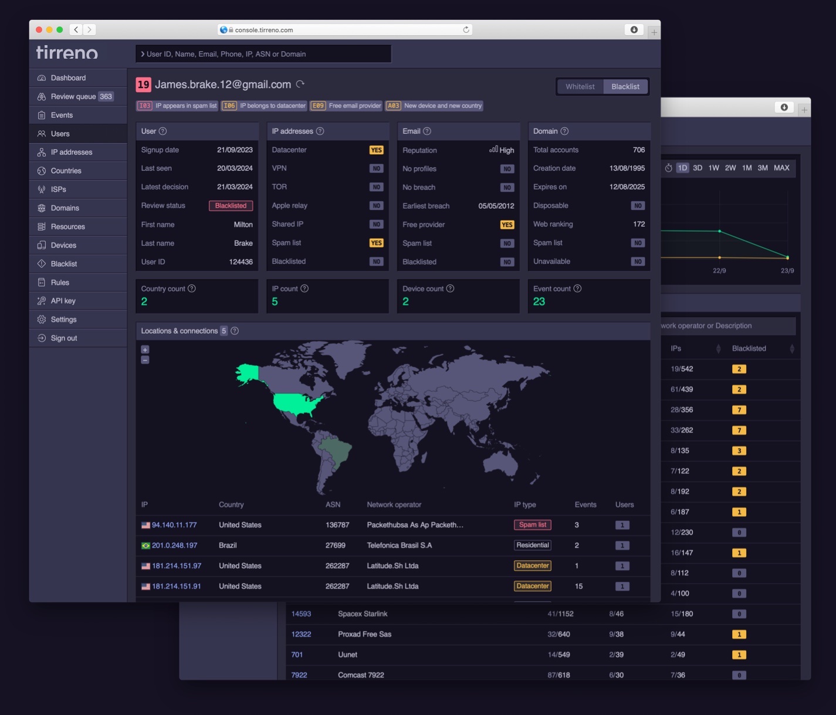Click the map zoom out minus button
Screen dimensions: 836x715
145,360
